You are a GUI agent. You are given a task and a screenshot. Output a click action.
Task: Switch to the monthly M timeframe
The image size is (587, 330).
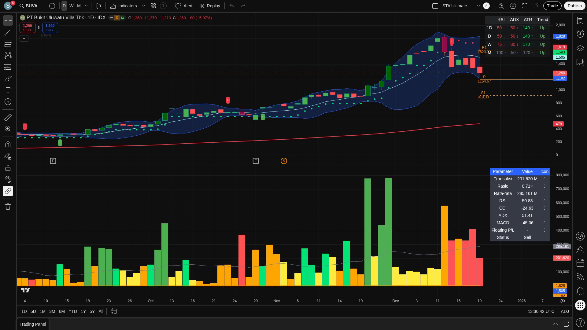[x=79, y=6]
